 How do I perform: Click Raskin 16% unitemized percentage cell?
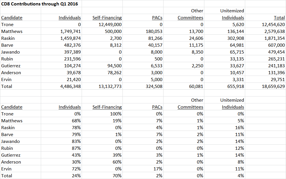239,127
